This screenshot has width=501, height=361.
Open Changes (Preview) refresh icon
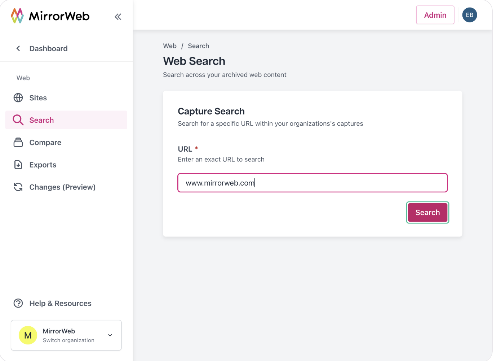18,187
